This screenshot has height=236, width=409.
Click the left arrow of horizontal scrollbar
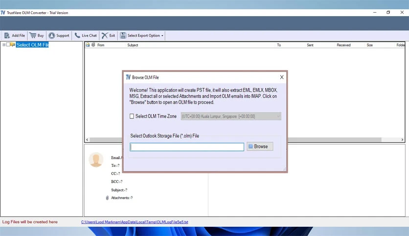pyautogui.click(x=87, y=139)
